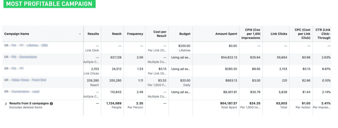Select $0.13 in the Cost per Result column

pyautogui.click(x=162, y=69)
